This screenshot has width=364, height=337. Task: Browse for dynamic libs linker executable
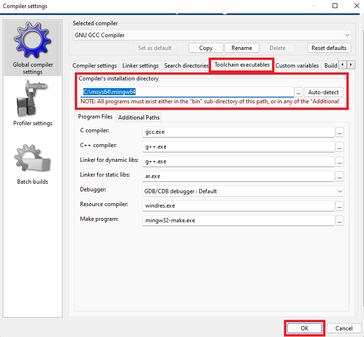339,162
